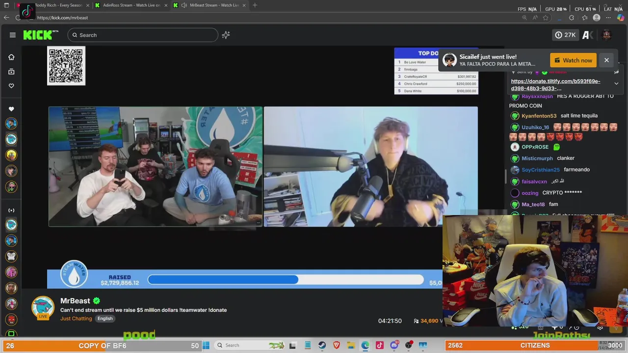Click the browser back arrow
This screenshot has height=353, width=628.
point(6,18)
